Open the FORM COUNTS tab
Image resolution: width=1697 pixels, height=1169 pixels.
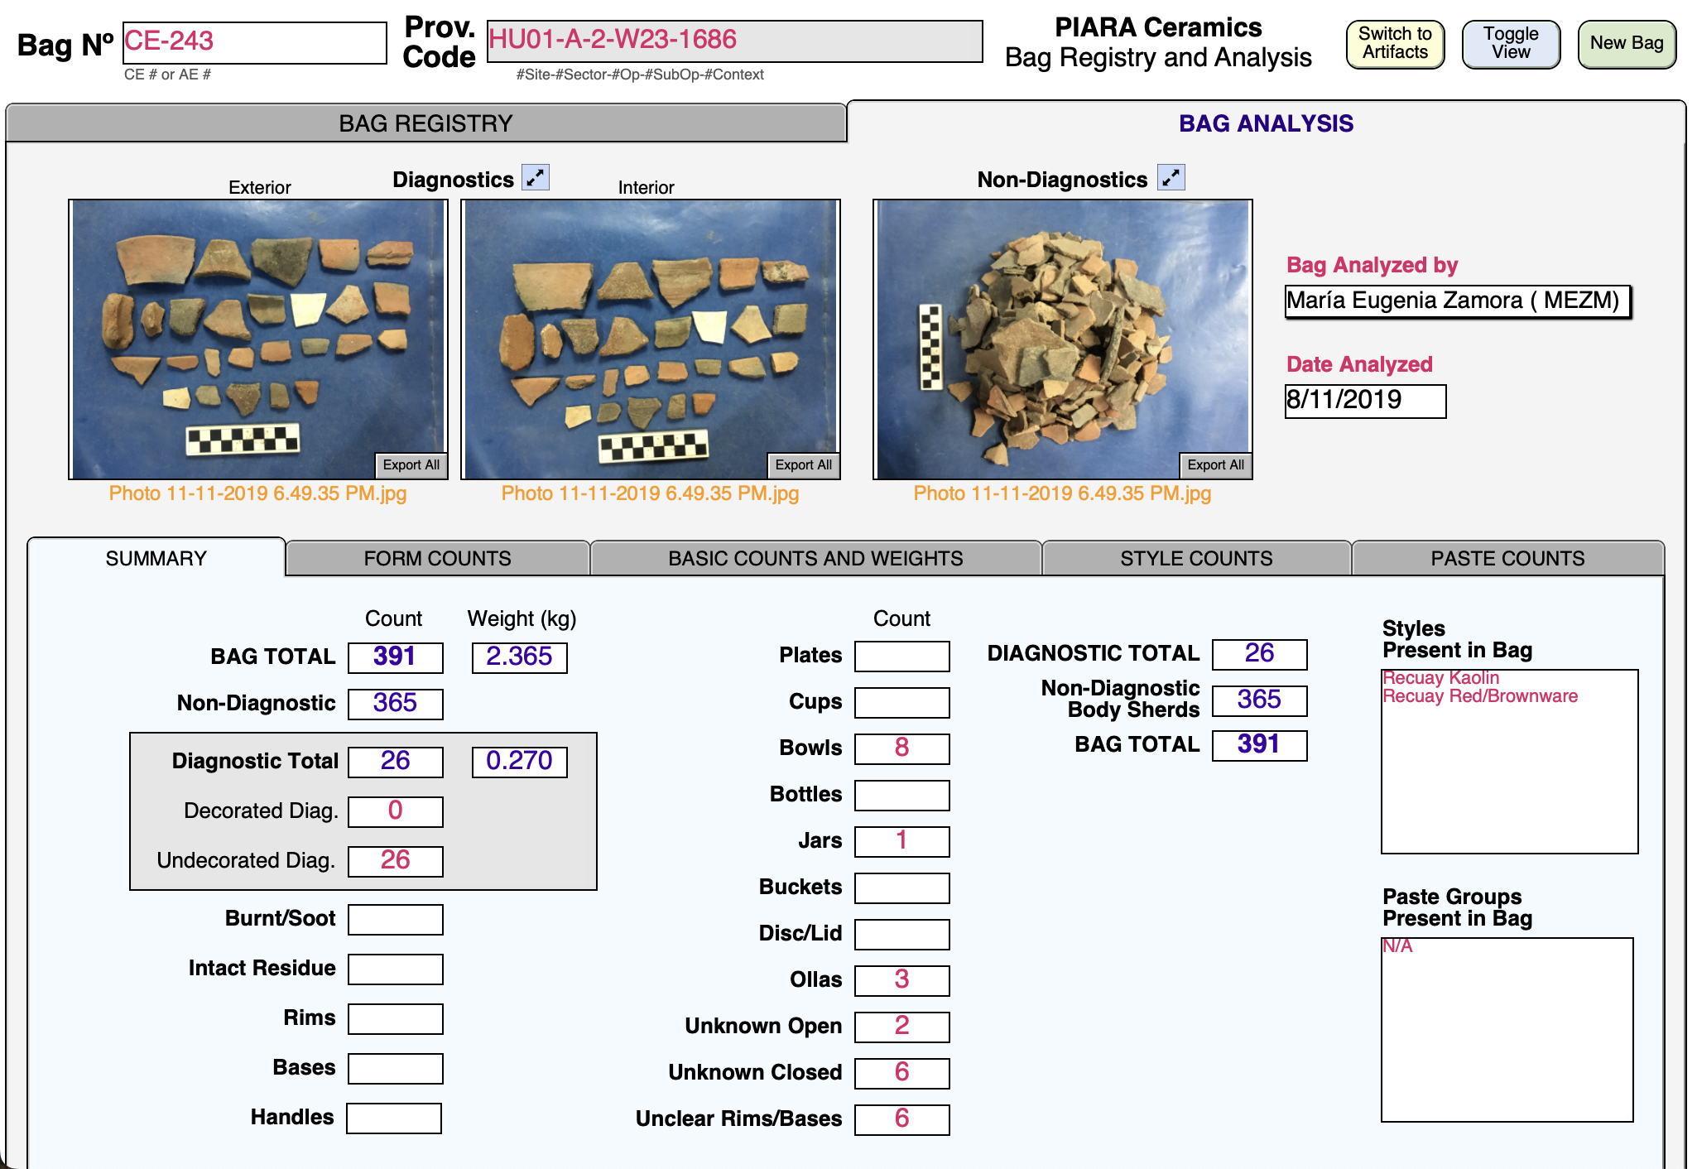(437, 559)
